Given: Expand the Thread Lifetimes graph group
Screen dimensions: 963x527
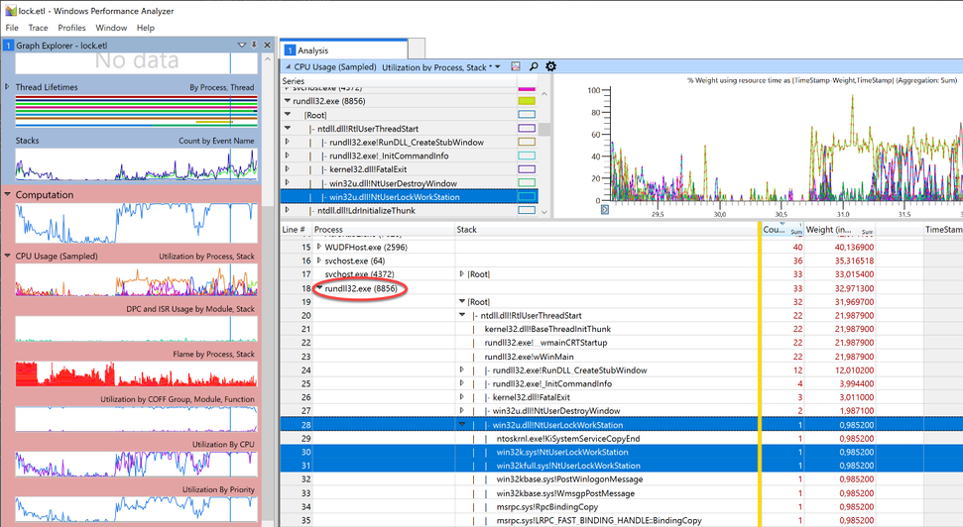Looking at the screenshot, I should coord(8,87).
